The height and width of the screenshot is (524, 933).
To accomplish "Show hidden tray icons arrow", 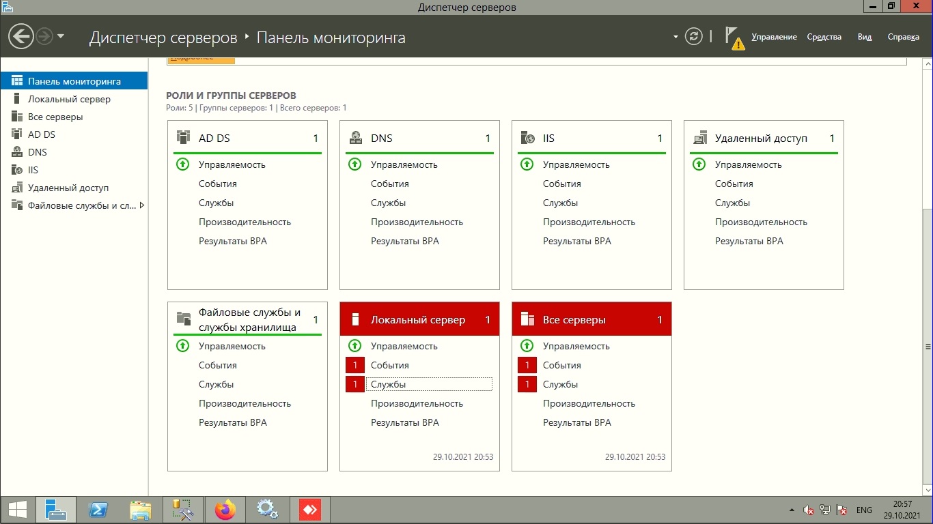I will point(792,510).
